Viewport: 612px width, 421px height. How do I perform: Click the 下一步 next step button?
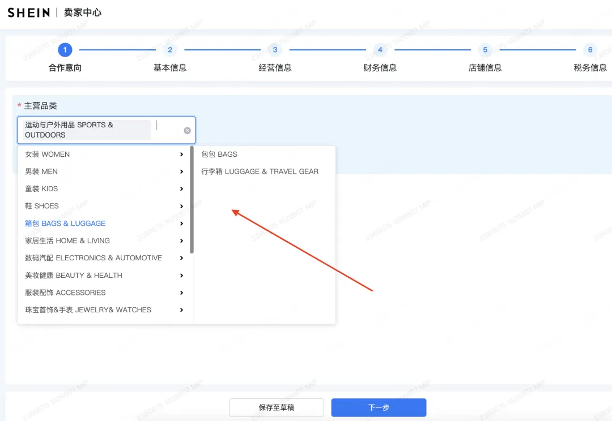point(379,407)
